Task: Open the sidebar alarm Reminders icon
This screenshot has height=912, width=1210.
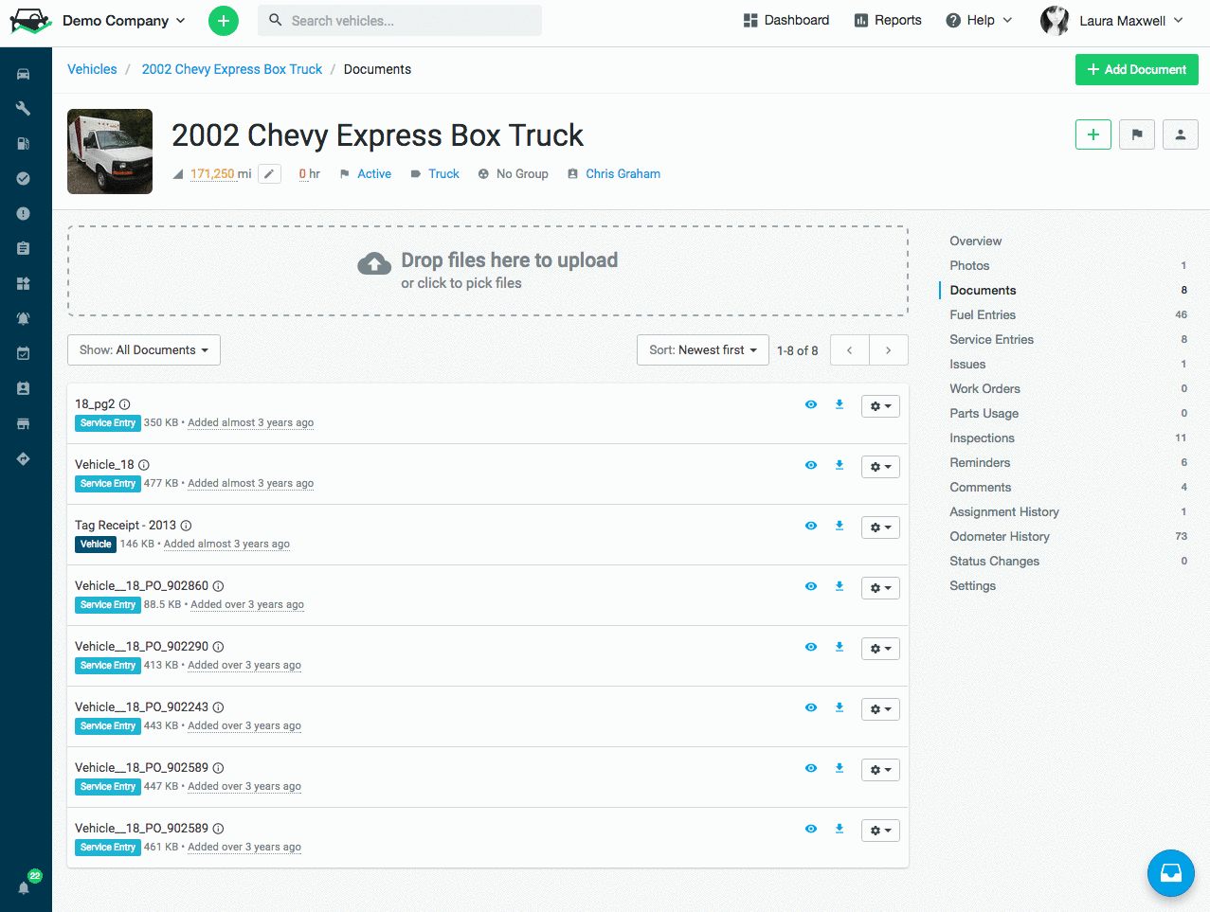Action: [x=24, y=318]
